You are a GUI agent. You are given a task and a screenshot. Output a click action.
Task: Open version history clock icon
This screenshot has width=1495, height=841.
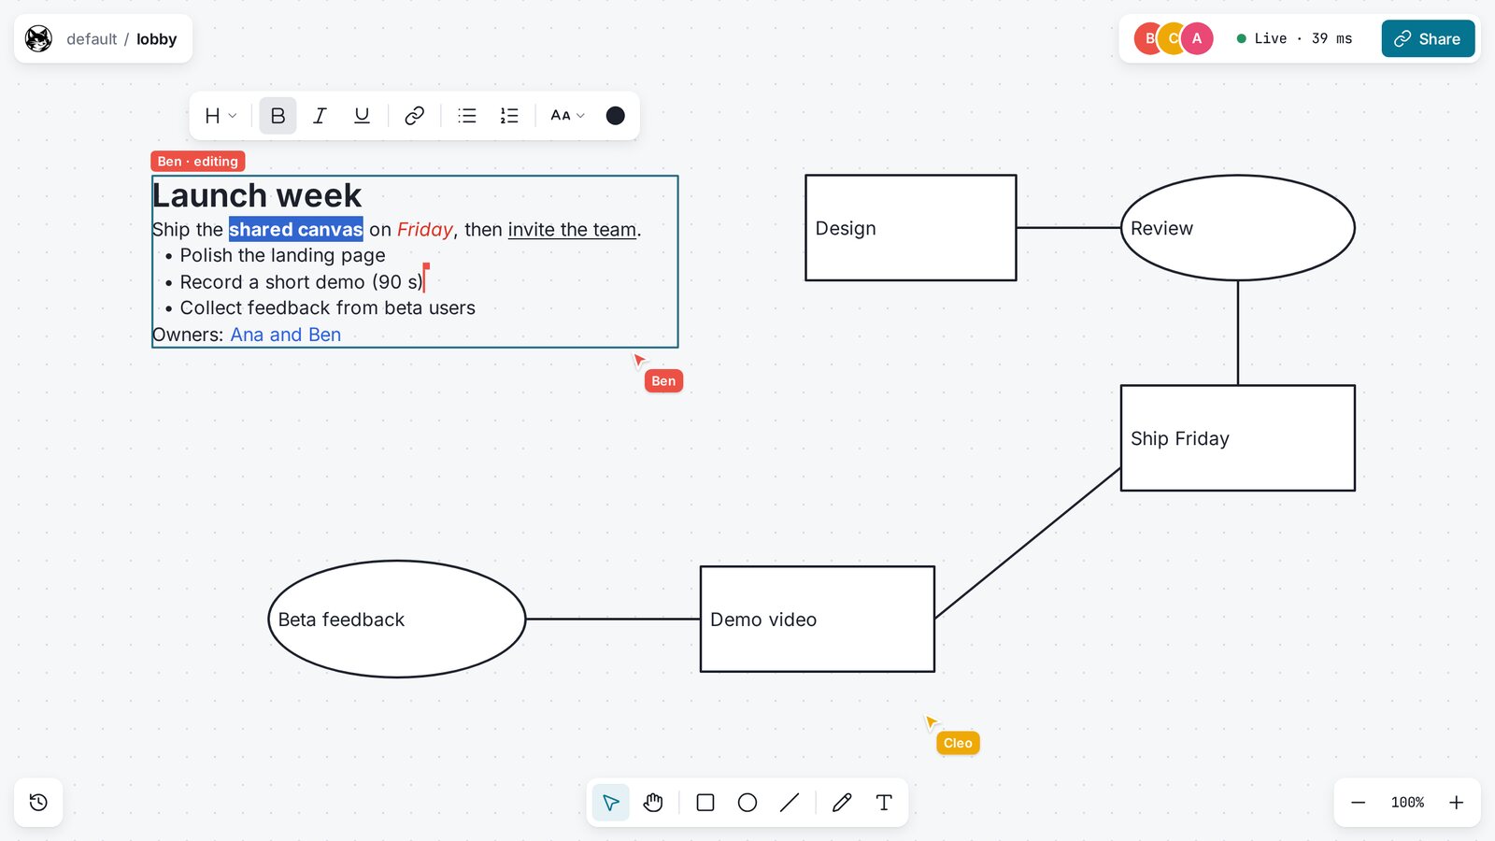38,803
